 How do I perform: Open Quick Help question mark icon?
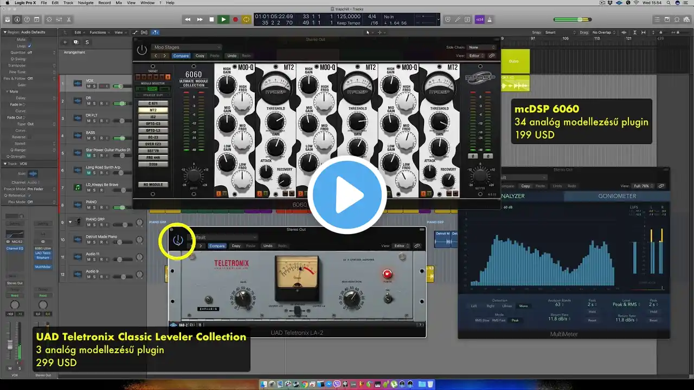coord(27,19)
